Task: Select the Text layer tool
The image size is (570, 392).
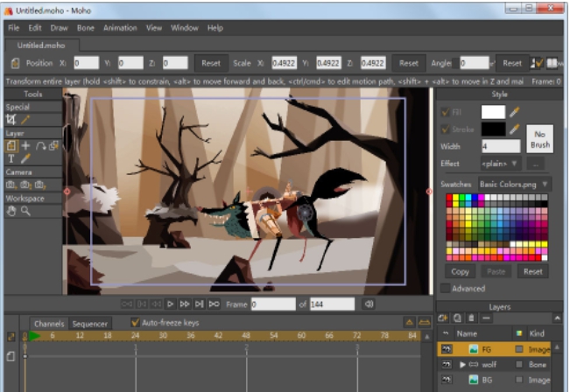Action: pos(11,158)
